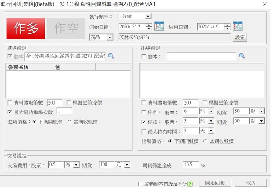Enable 啟動腳本內Print指令 checkbox
The width and height of the screenshot is (271, 188).
tap(140, 184)
